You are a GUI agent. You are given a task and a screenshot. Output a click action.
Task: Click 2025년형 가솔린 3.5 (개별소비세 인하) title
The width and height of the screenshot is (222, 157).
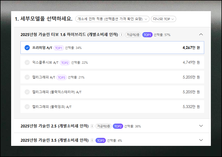tap(55, 140)
